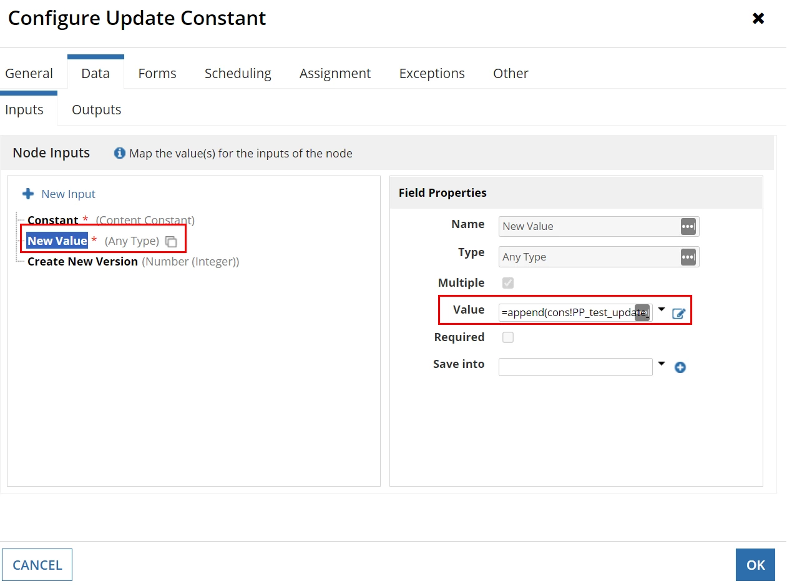Viewport: 787px width, 586px height.
Task: Click the info icon beside Node Inputs
Action: [x=120, y=153]
